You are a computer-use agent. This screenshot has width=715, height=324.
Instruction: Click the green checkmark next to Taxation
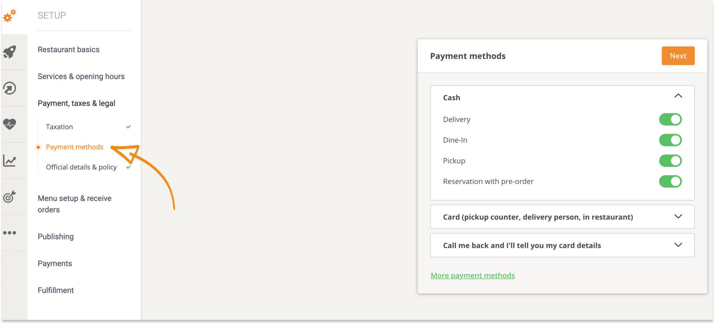[x=128, y=127]
